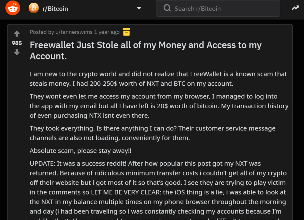Downvote the Freewallet post
Viewport: 304px width, 220px height.
tap(17, 52)
